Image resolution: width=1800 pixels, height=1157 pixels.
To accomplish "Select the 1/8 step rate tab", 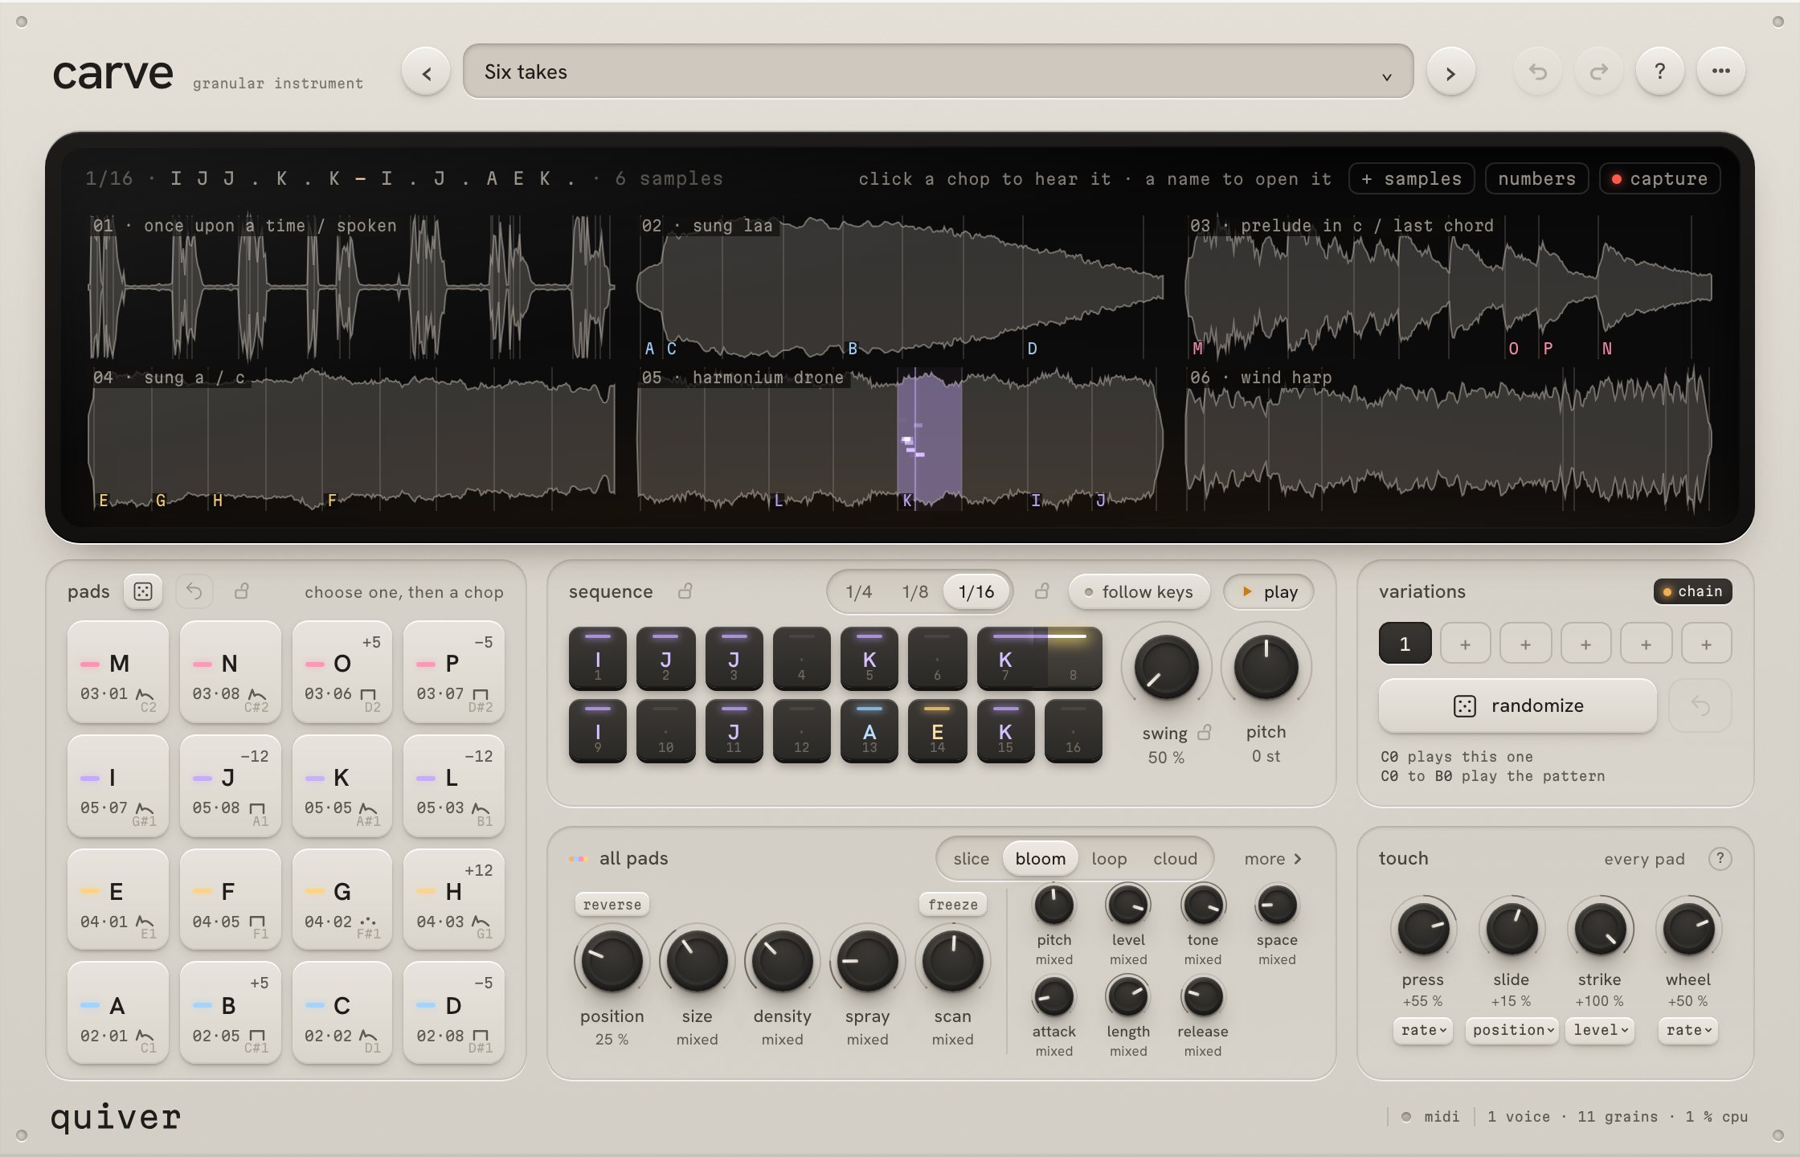I will click(914, 592).
